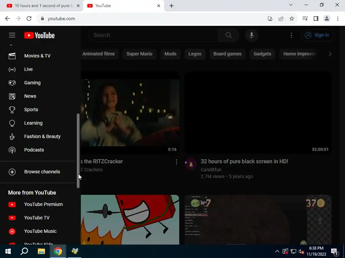Toggle Chrome side panel icon
The width and height of the screenshot is (345, 258).
[316, 19]
